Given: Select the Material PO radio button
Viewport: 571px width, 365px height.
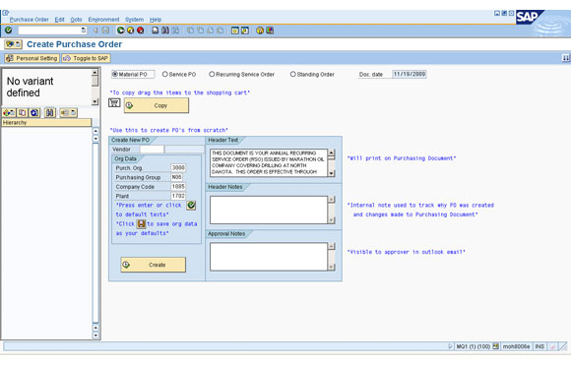Looking at the screenshot, I should (115, 74).
